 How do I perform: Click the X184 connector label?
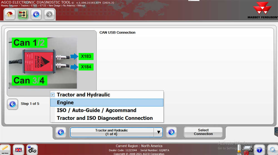[86, 67]
